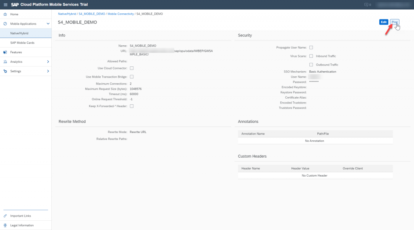Click the Annotation Name column header
This screenshot has height=230, width=414.
point(253,134)
